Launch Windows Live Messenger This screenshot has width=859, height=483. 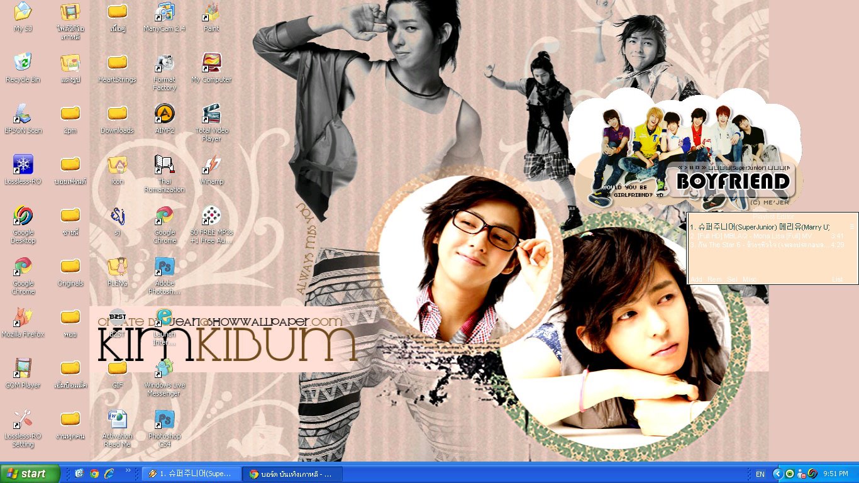[165, 377]
